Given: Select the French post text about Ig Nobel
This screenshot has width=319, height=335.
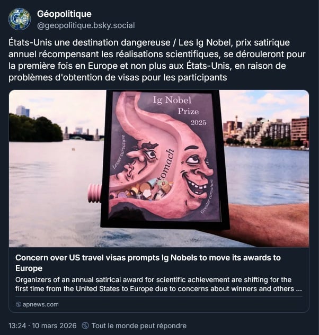Looking at the screenshot, I should tap(157, 60).
